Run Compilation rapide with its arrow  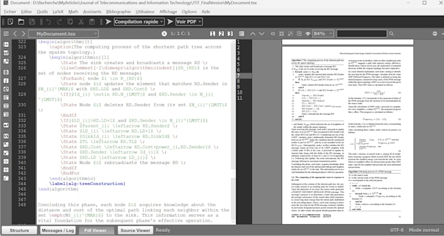(108, 22)
